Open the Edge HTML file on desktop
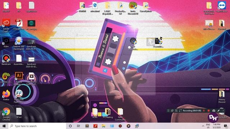230x129 pixels. click(95, 7)
